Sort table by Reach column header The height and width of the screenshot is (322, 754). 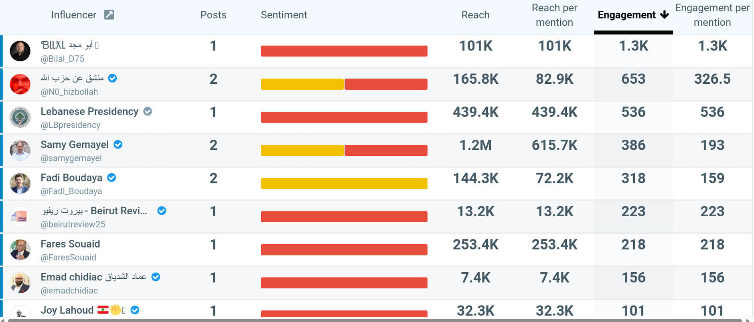click(475, 15)
